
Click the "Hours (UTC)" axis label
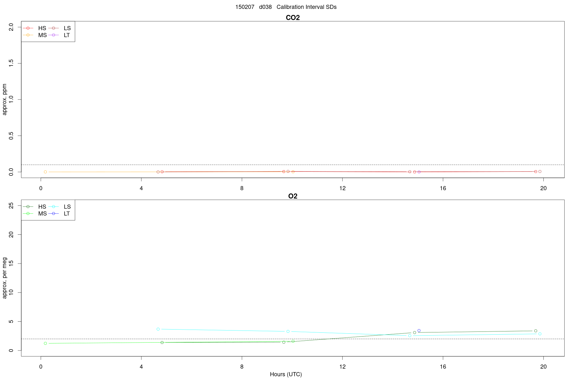coord(286,374)
